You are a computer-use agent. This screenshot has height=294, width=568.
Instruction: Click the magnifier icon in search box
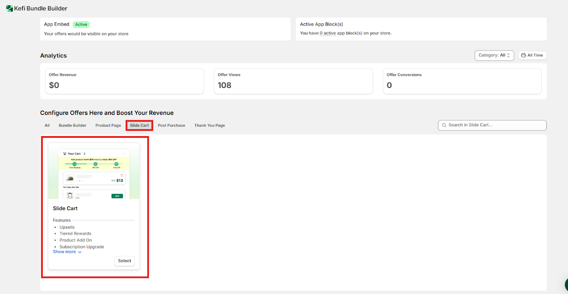pyautogui.click(x=444, y=125)
